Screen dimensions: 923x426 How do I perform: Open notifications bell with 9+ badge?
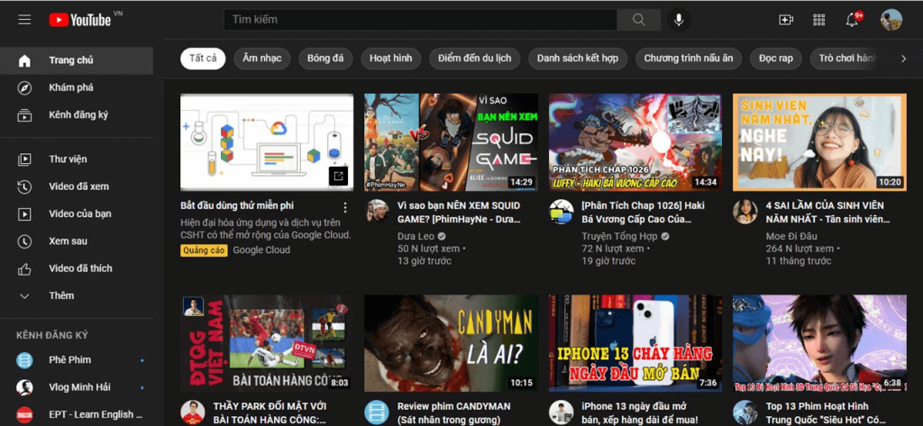coord(853,20)
